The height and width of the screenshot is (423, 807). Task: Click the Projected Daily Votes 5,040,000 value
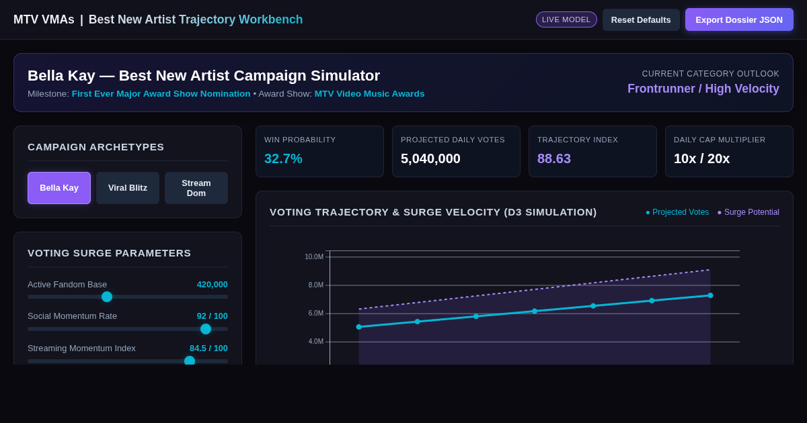tap(430, 158)
